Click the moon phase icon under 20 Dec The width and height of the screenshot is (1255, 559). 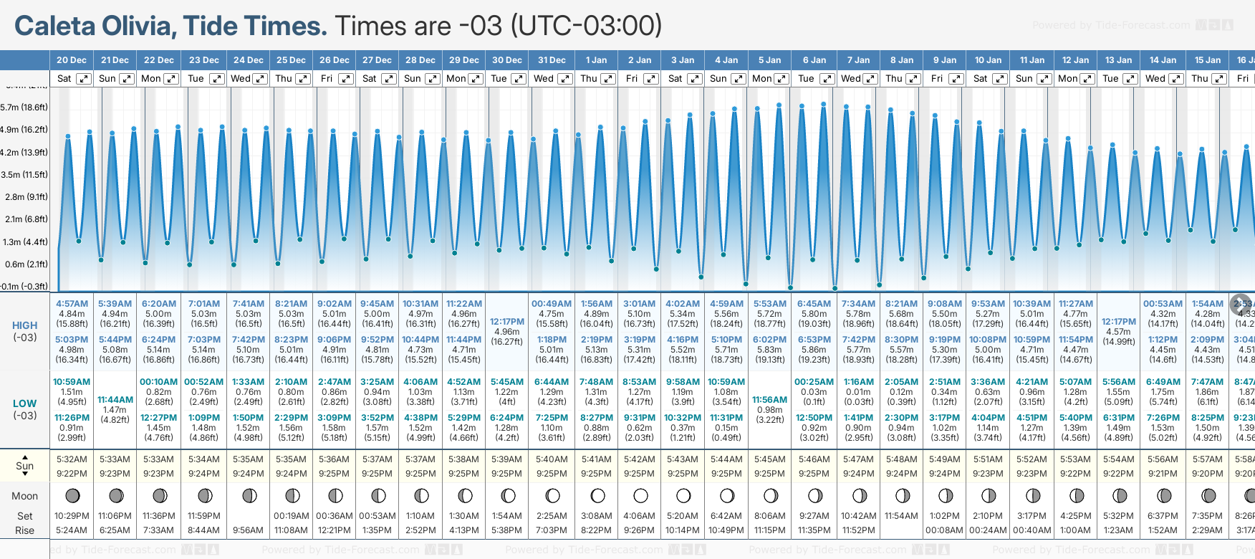[x=72, y=495]
